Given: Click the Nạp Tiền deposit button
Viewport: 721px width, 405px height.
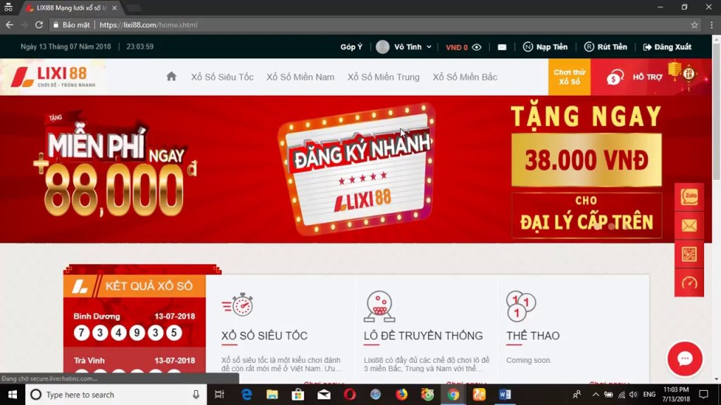Looking at the screenshot, I should pos(545,47).
